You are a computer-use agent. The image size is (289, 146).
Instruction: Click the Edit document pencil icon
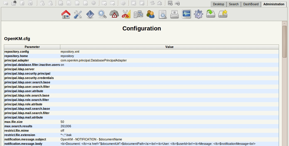tap(69, 3)
